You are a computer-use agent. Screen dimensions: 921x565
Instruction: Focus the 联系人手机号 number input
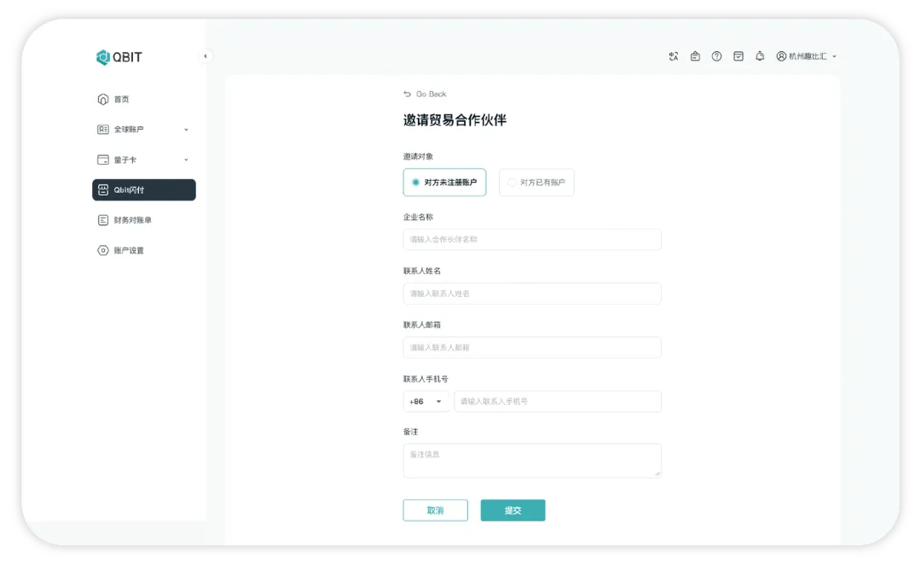click(558, 401)
